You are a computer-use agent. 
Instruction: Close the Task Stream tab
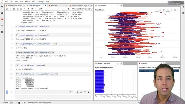click(x=118, y=5)
